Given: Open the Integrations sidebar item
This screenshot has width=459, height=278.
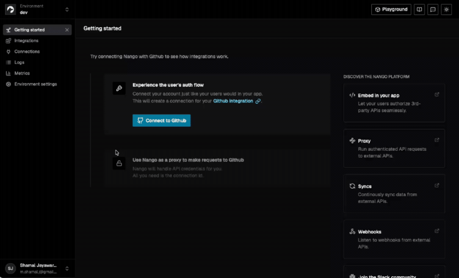Looking at the screenshot, I should 37,41.
